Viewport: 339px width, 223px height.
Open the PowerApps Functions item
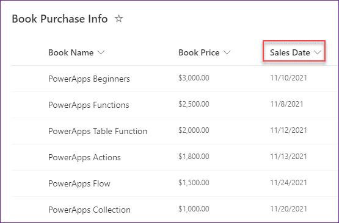pyautogui.click(x=89, y=105)
